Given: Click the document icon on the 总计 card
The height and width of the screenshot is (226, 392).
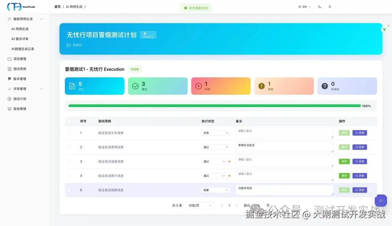Looking at the screenshot, I should pos(72,86).
